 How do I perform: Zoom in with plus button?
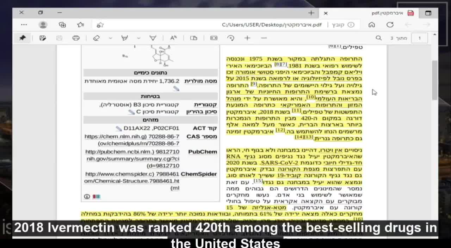(247, 38)
